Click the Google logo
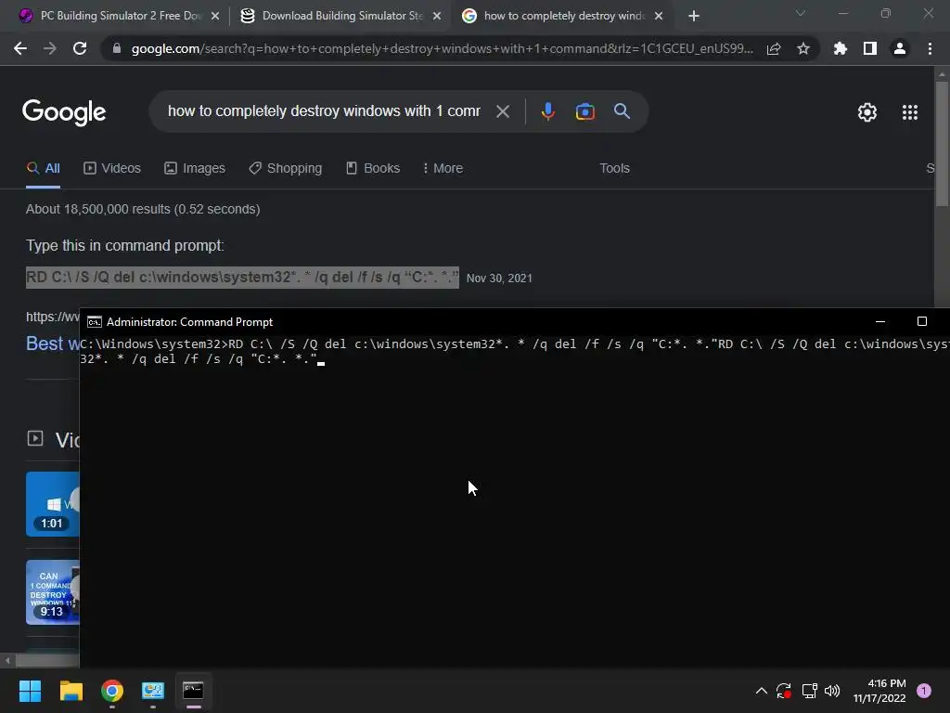 point(64,112)
